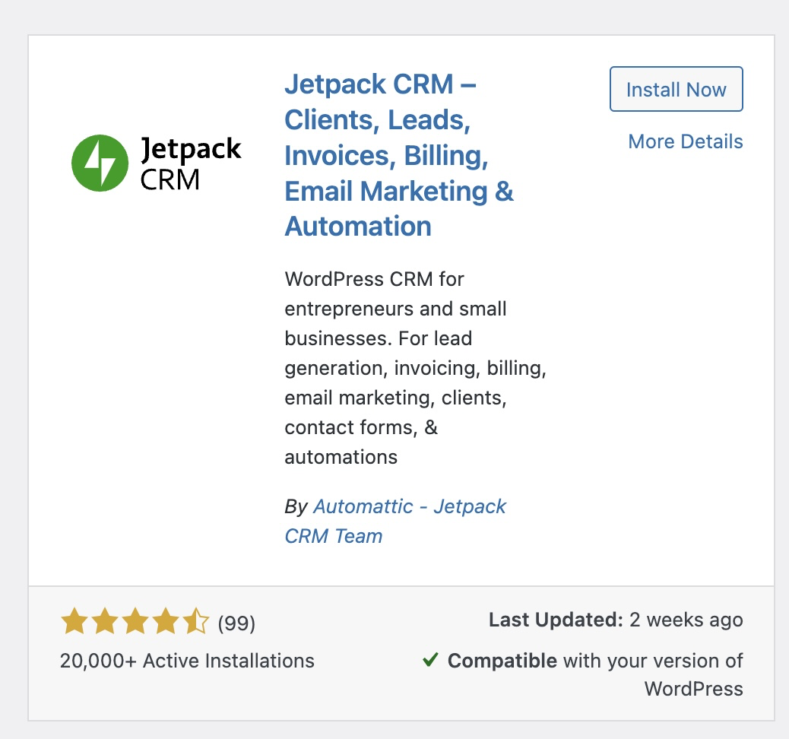
Task: Click the fourth gold star icon
Action: click(165, 622)
